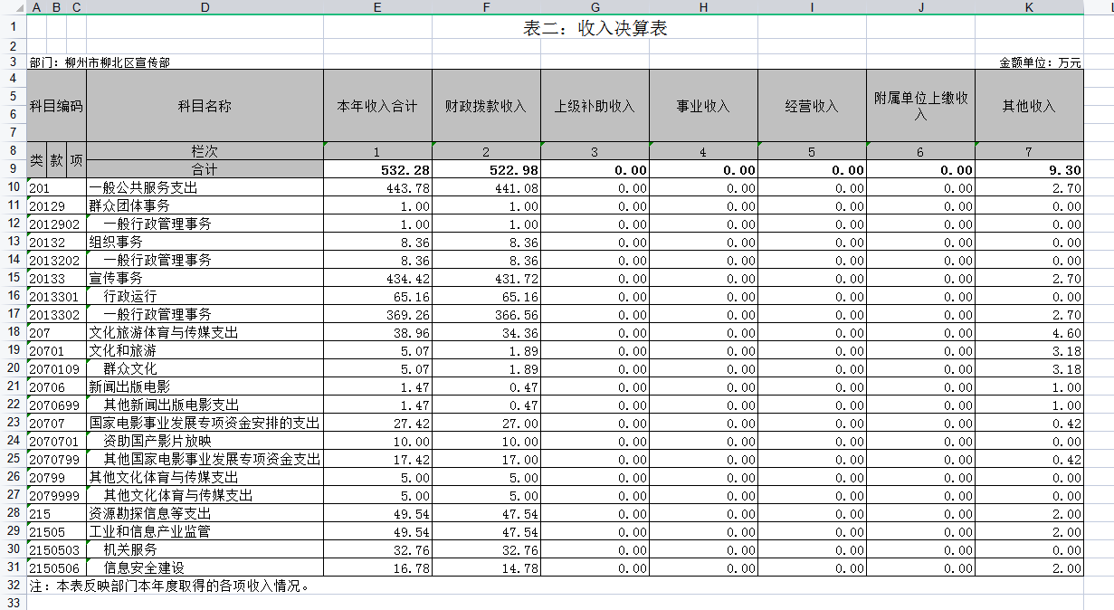Select subject code cell 2079999
The width and height of the screenshot is (1114, 610).
point(57,495)
